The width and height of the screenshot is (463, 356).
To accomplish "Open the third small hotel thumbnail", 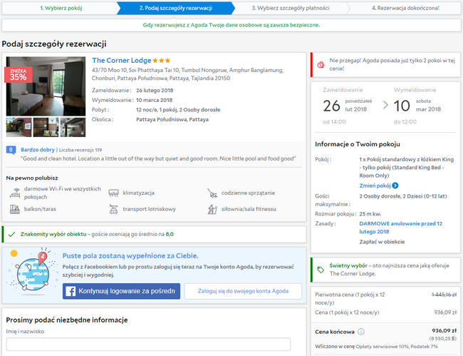I will pos(73,128).
